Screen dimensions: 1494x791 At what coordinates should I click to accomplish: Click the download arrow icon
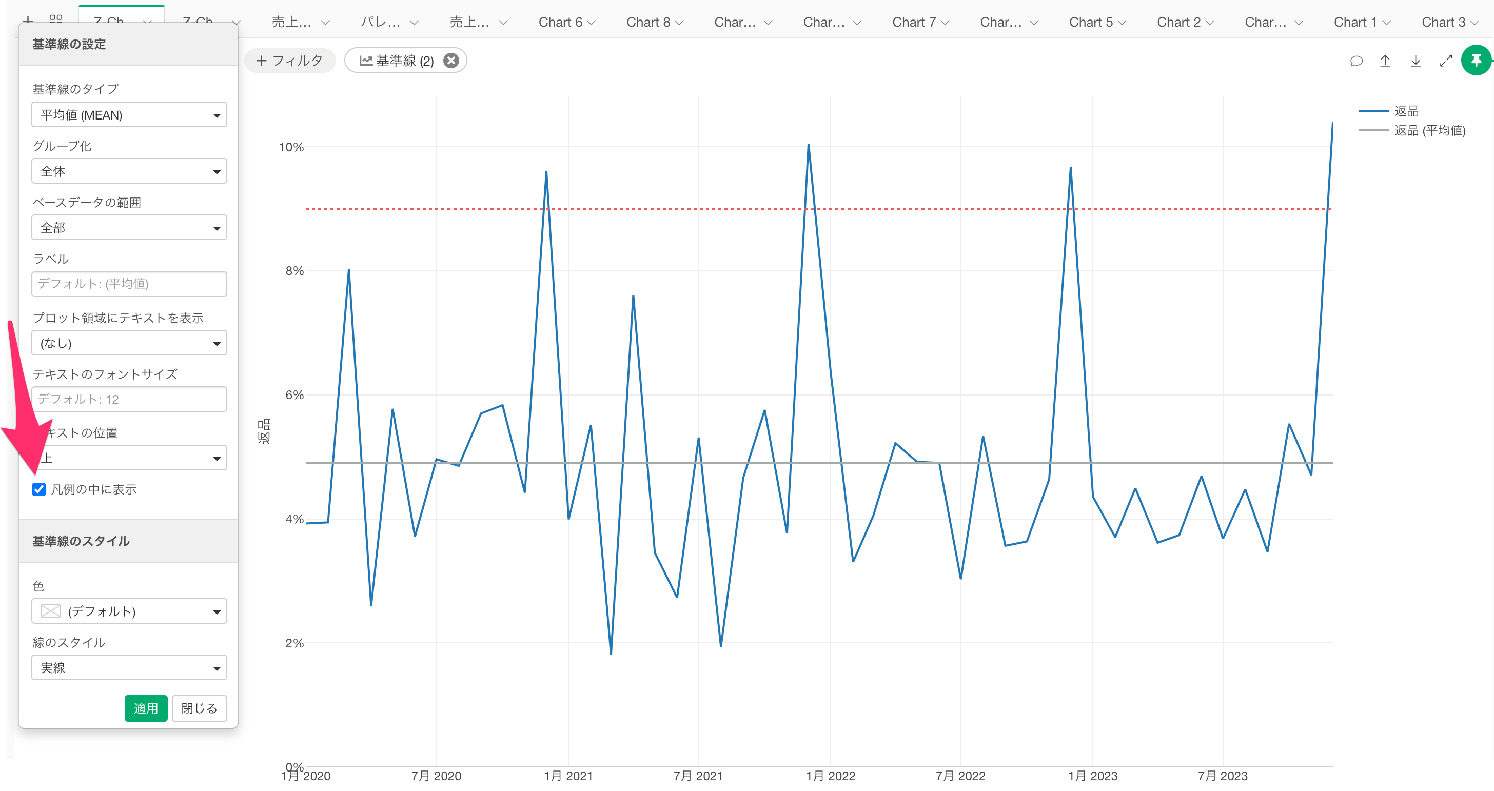click(1415, 61)
